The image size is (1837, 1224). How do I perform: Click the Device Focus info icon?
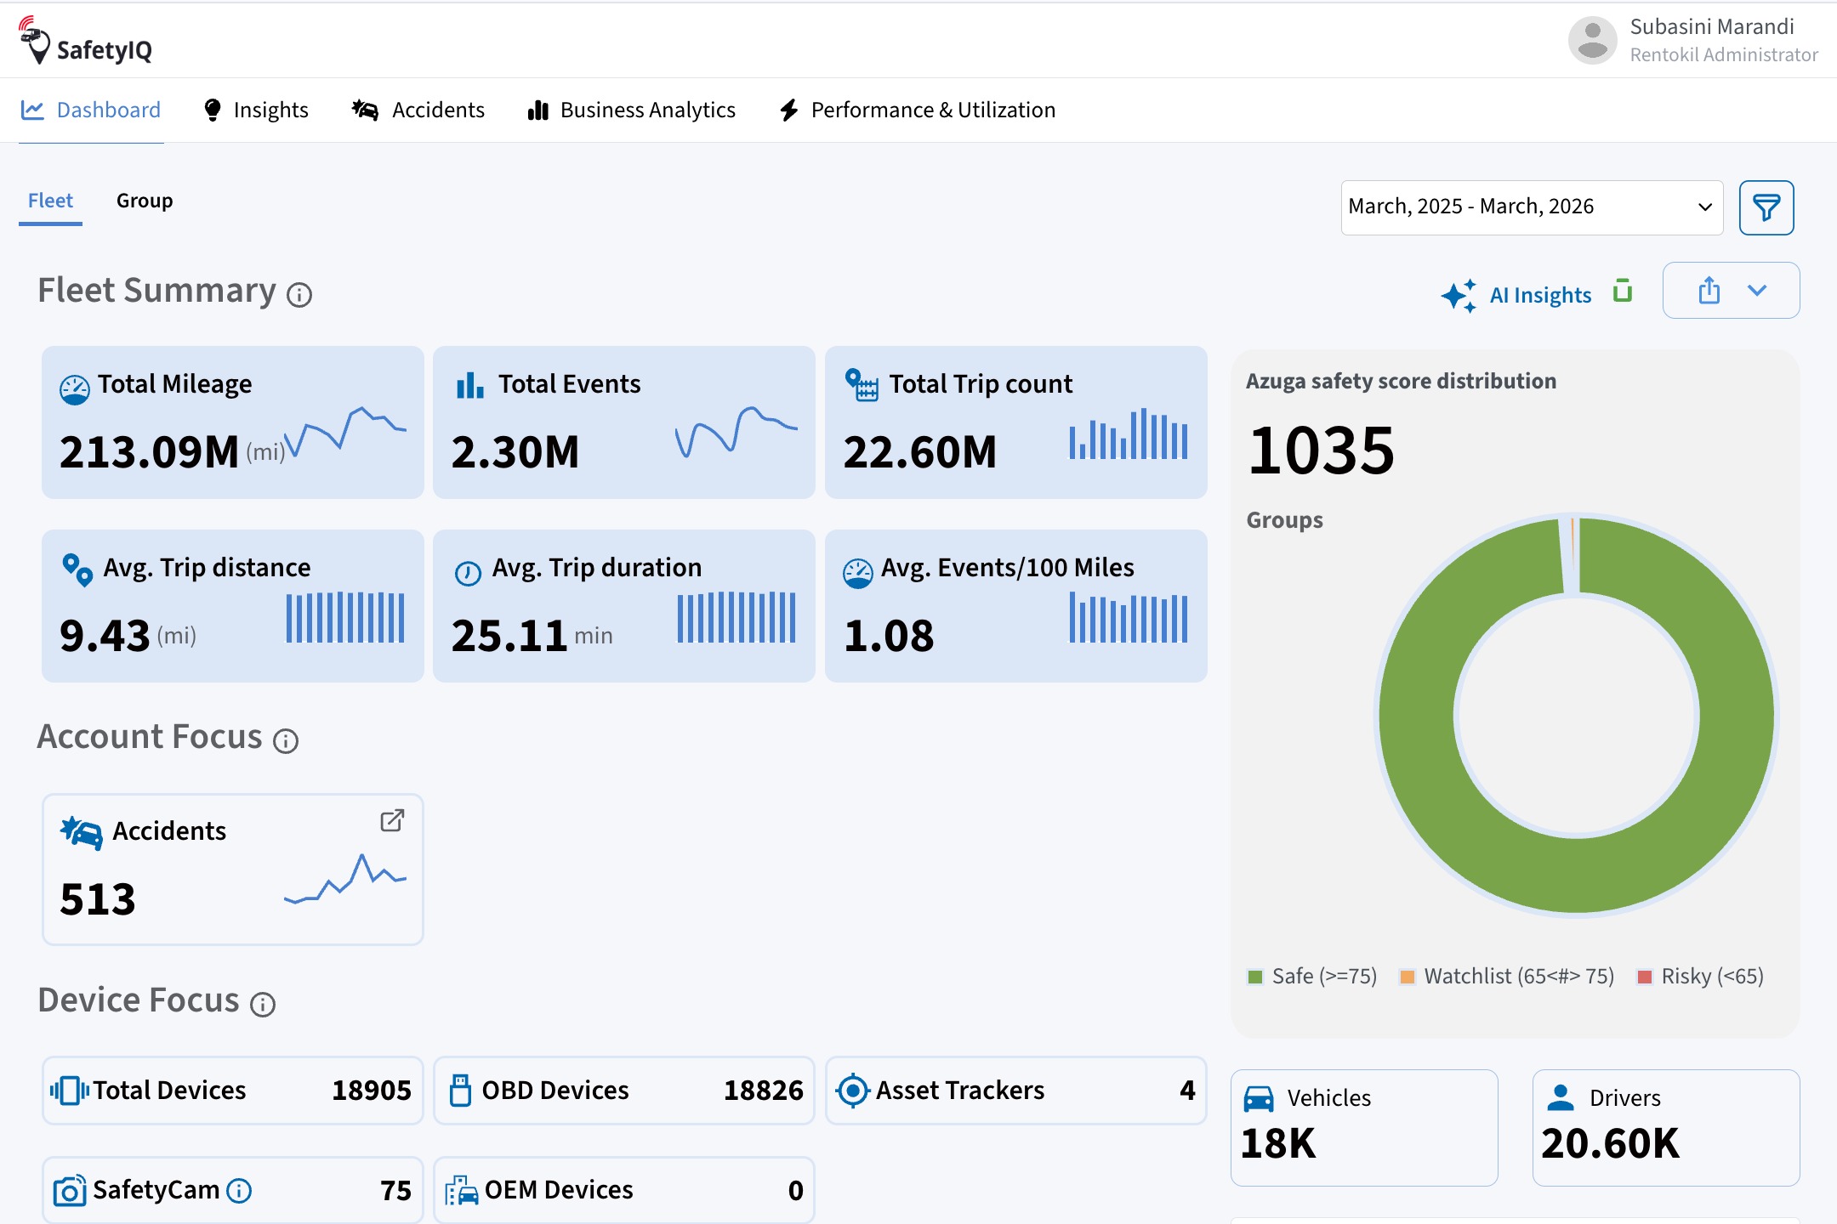pos(263,1005)
